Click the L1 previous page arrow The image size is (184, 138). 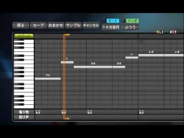click(160, 32)
